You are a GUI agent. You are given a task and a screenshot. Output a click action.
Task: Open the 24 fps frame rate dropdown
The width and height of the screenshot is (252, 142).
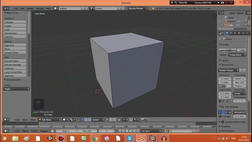click(240, 93)
